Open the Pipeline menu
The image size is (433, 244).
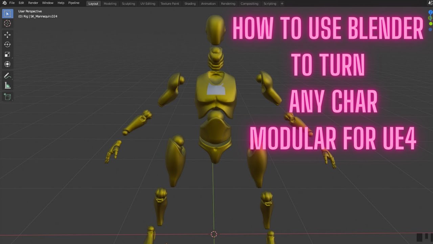74,3
